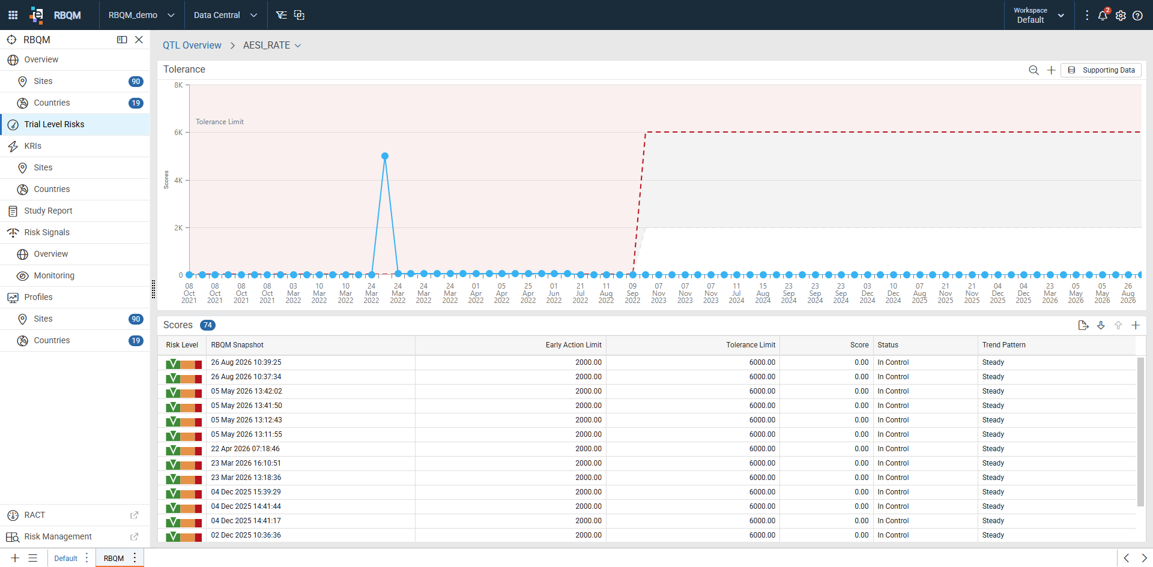Open the app launcher grid icon
Screen dimensions: 1153x567
13,15
